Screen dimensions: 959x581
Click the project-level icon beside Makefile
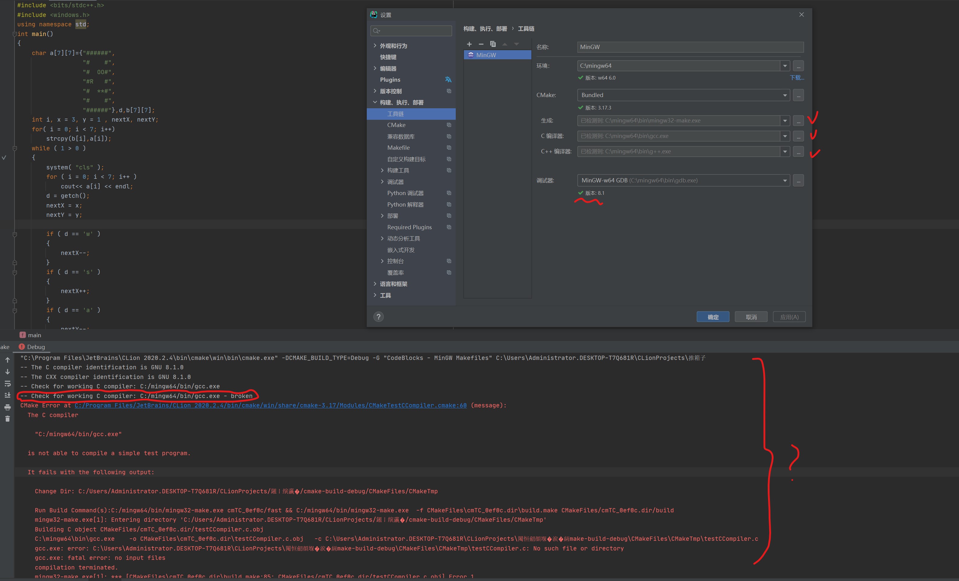(449, 147)
